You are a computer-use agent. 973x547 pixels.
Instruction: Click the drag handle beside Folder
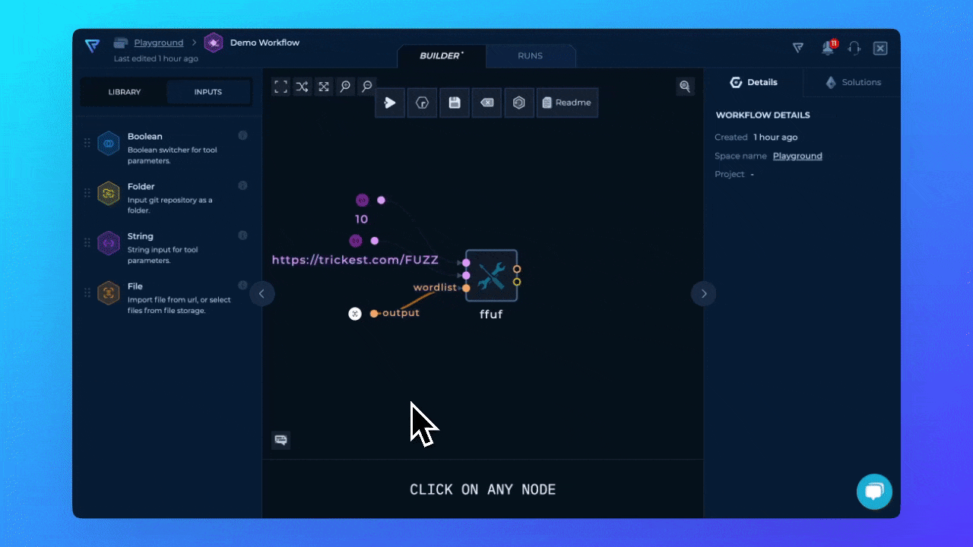click(87, 193)
